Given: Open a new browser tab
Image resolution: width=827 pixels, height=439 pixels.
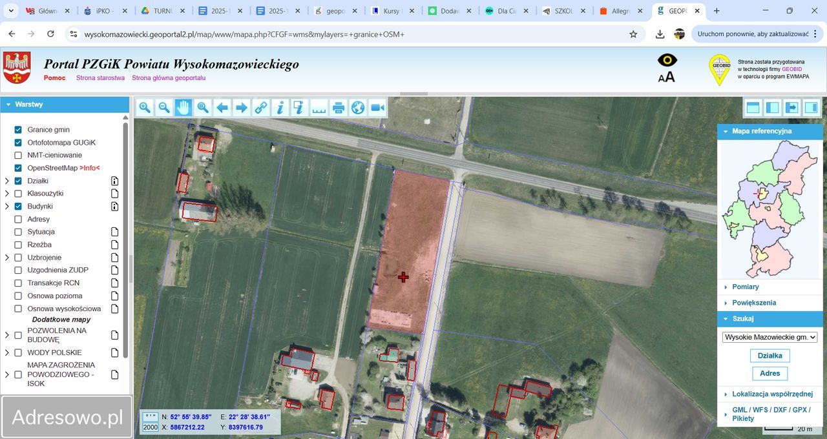Looking at the screenshot, I should pyautogui.click(x=717, y=11).
